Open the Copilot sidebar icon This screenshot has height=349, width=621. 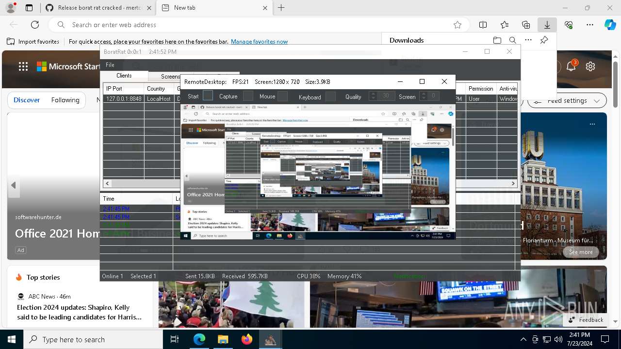(610, 25)
